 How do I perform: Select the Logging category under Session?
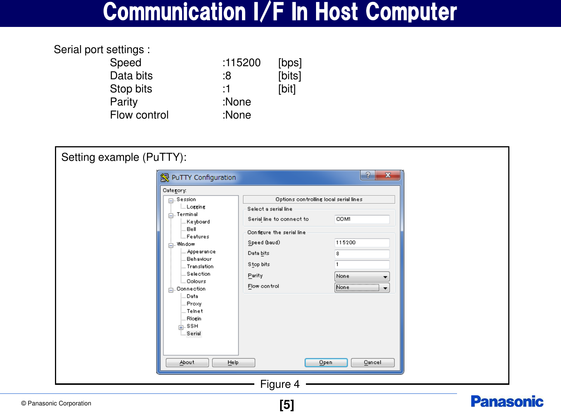196,206
